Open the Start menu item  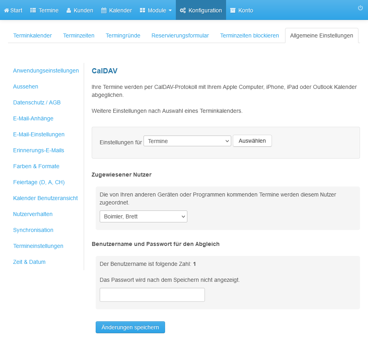(13, 10)
